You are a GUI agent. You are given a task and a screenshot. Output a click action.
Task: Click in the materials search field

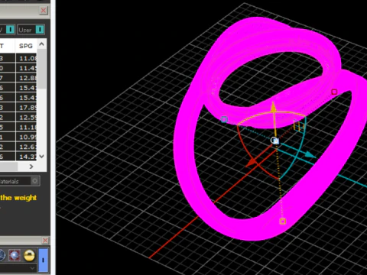click(x=15, y=181)
